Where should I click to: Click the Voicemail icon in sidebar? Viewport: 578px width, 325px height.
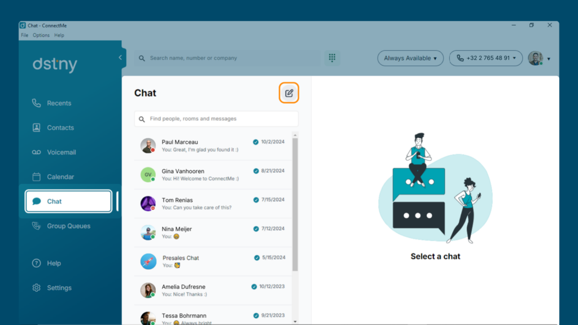point(36,152)
